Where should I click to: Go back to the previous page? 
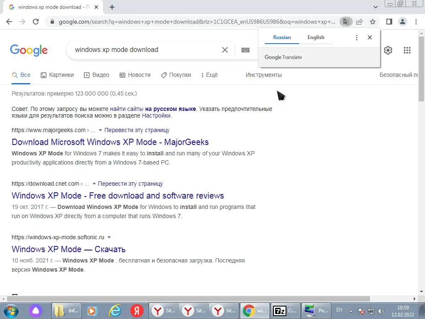tap(9, 22)
